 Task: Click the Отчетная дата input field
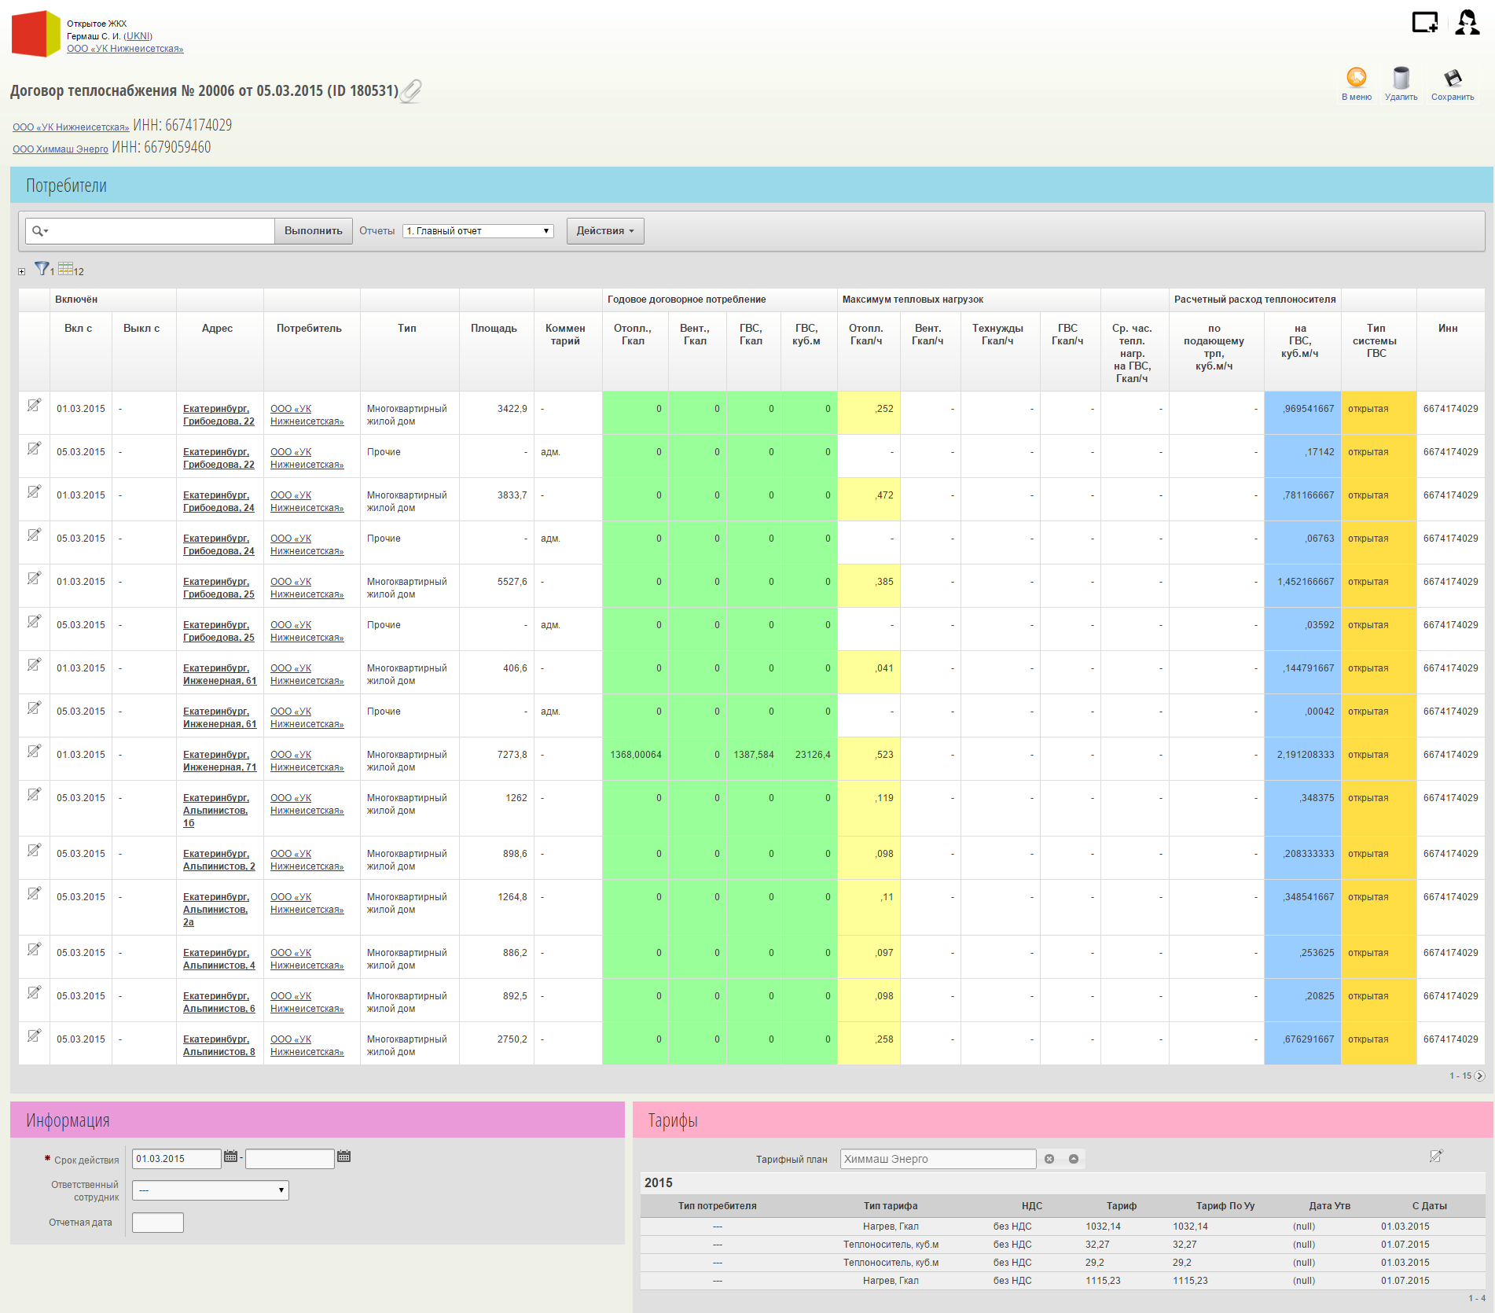coord(157,1223)
